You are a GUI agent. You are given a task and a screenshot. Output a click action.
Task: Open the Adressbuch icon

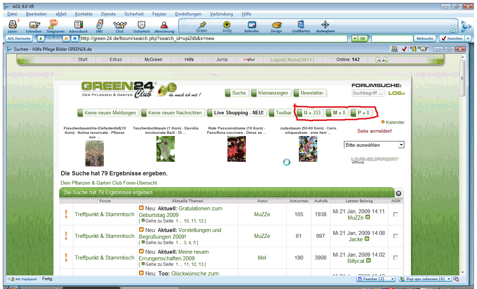(78, 25)
